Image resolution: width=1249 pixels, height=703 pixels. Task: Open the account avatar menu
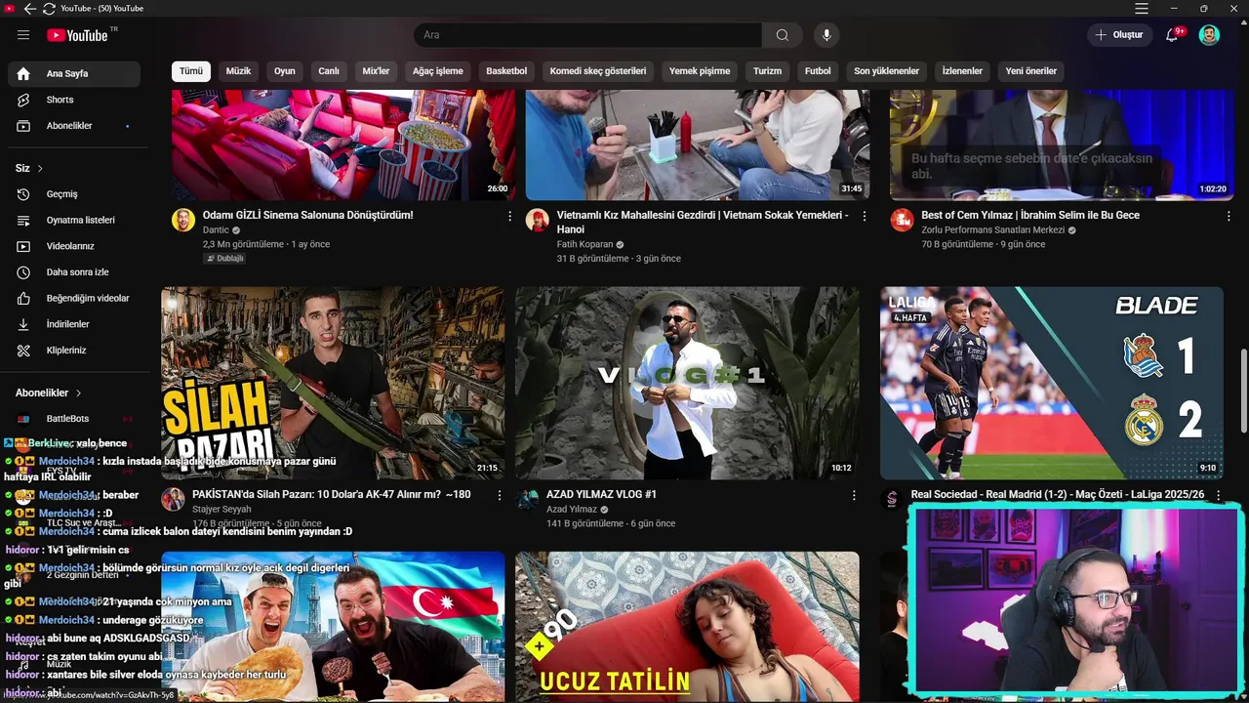pyautogui.click(x=1209, y=35)
